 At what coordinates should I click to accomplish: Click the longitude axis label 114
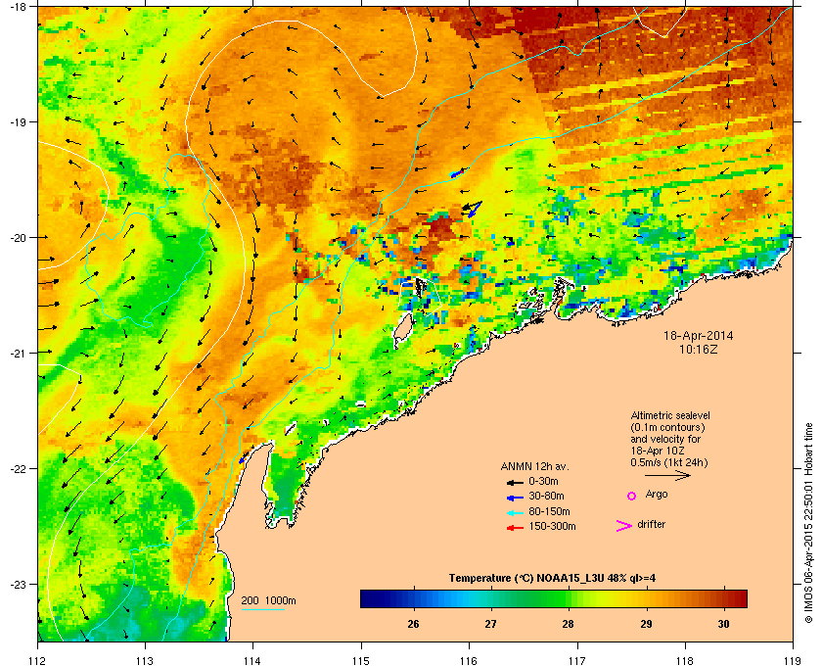(x=252, y=661)
